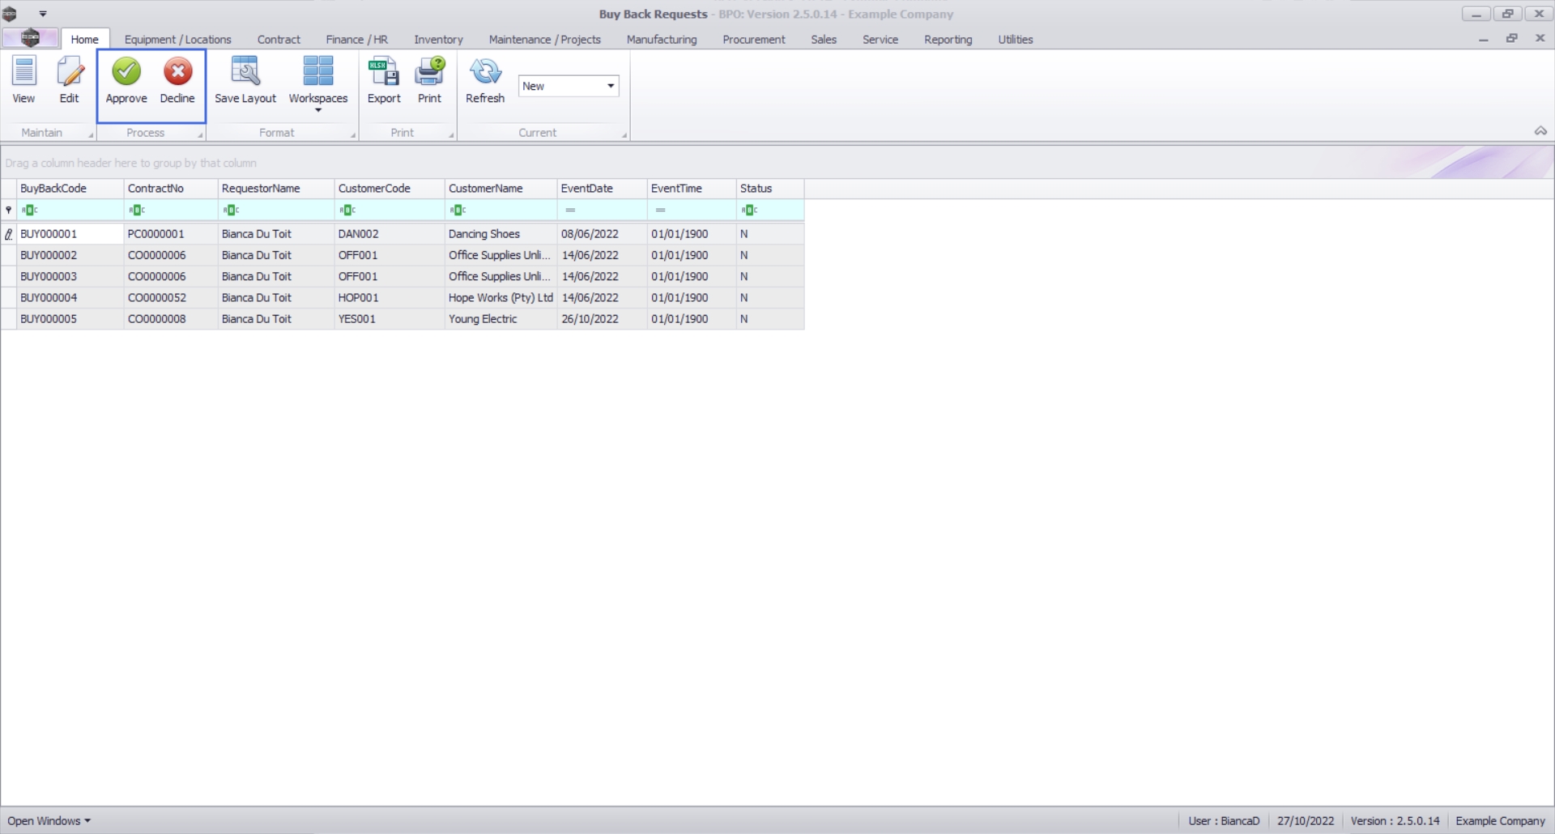This screenshot has height=834, width=1555.
Task: Sort by the Status column header
Action: tap(770, 189)
